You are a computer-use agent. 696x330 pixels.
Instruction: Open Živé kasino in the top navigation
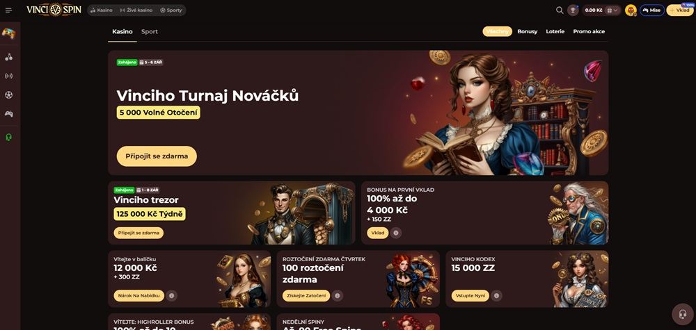click(x=136, y=10)
